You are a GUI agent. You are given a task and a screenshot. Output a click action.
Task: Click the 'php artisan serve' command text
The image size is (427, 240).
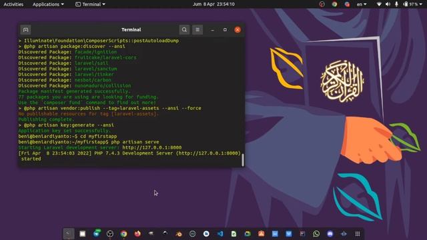pyautogui.click(x=135, y=142)
